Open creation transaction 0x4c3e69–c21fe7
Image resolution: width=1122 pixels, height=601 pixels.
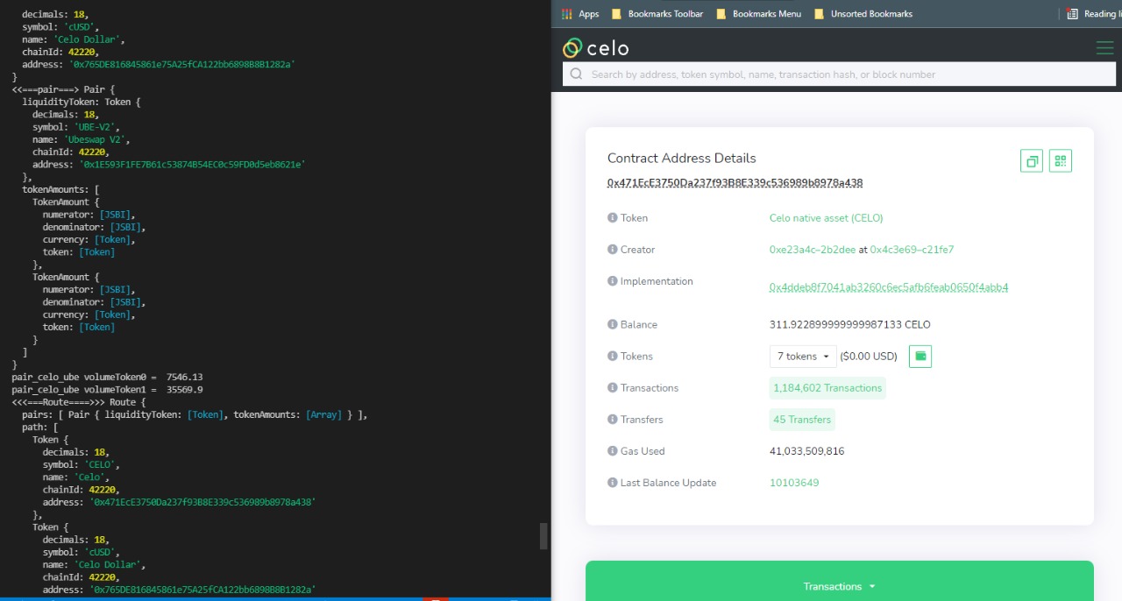[x=912, y=250]
